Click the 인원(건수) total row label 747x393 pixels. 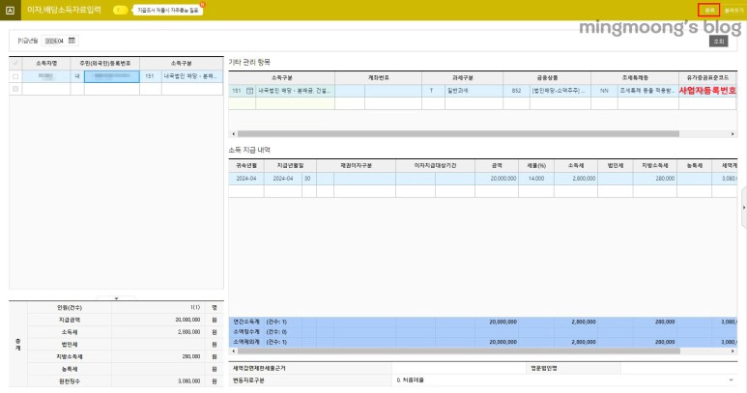[x=70, y=308]
